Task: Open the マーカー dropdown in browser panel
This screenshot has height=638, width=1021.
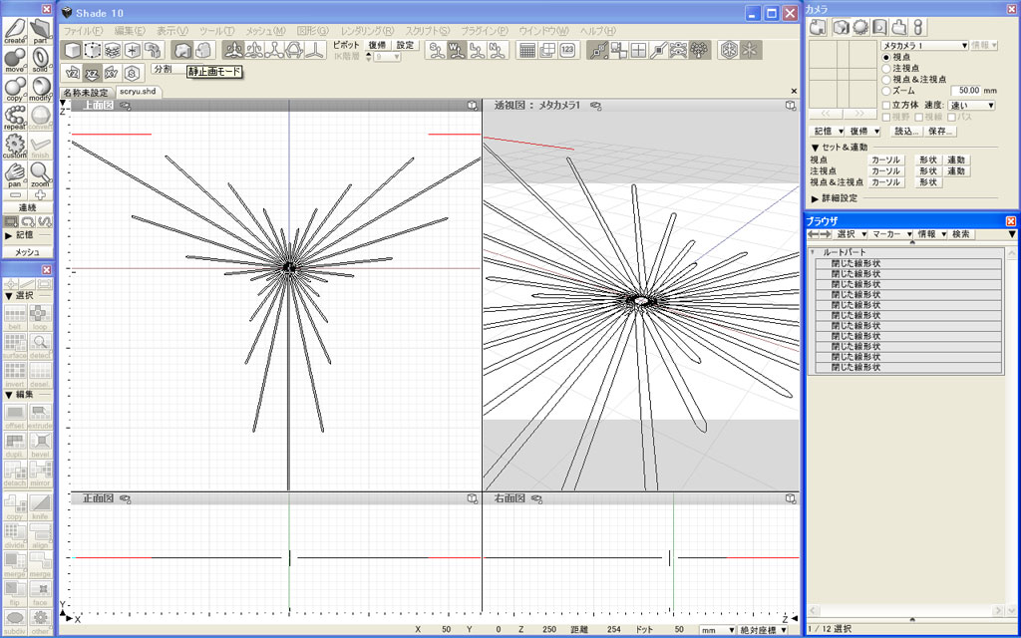Action: coord(888,234)
